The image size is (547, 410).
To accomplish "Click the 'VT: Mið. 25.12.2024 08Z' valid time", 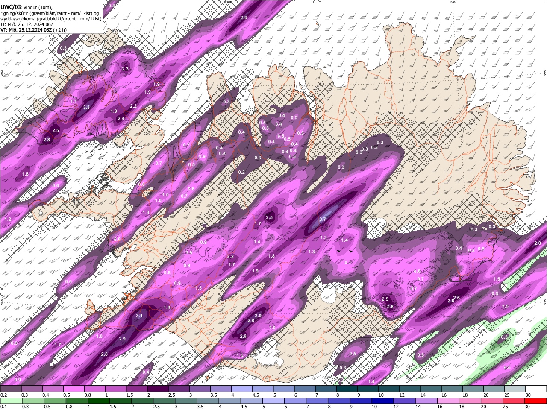I will point(26,30).
